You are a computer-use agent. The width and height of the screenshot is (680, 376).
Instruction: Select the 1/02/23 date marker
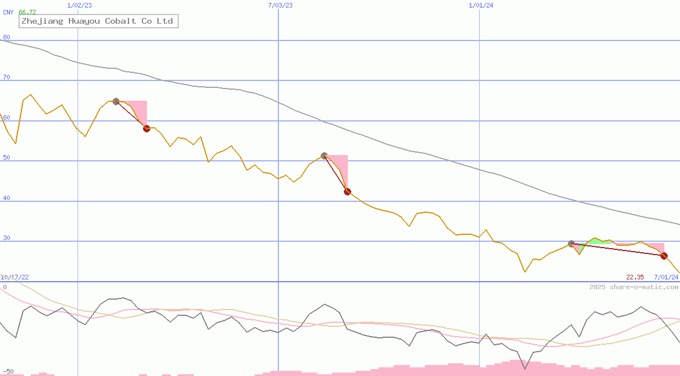pyautogui.click(x=79, y=5)
